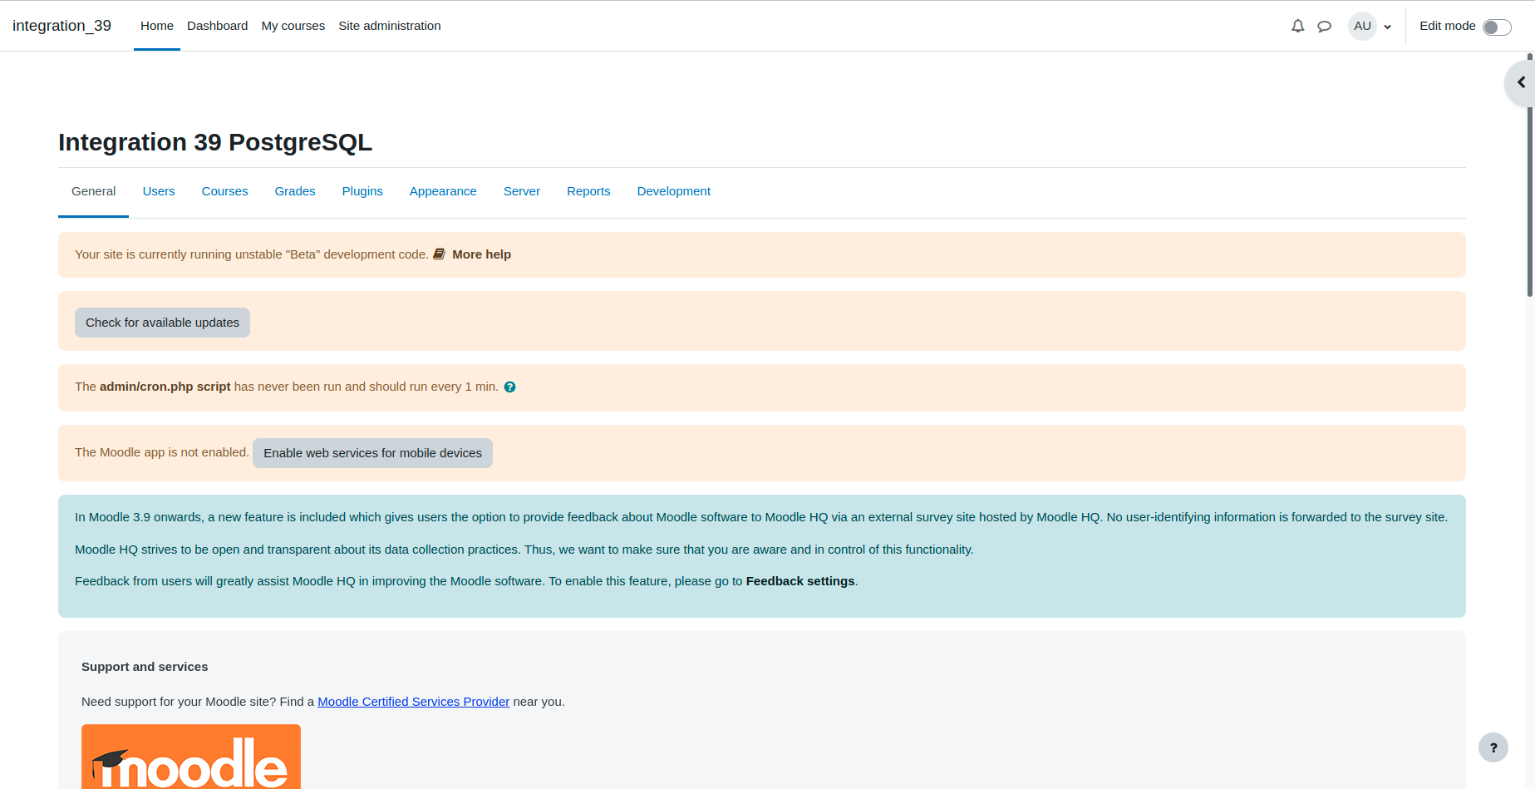Open the notifications bell icon
The image size is (1535, 789).
tap(1297, 26)
